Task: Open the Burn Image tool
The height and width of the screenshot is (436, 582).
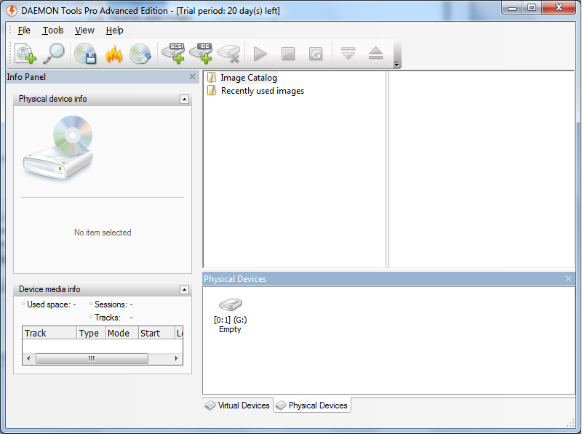Action: [114, 53]
